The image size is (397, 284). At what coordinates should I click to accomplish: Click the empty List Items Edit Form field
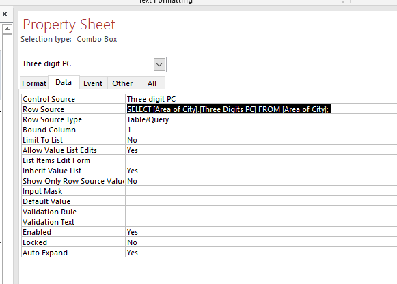click(261, 160)
